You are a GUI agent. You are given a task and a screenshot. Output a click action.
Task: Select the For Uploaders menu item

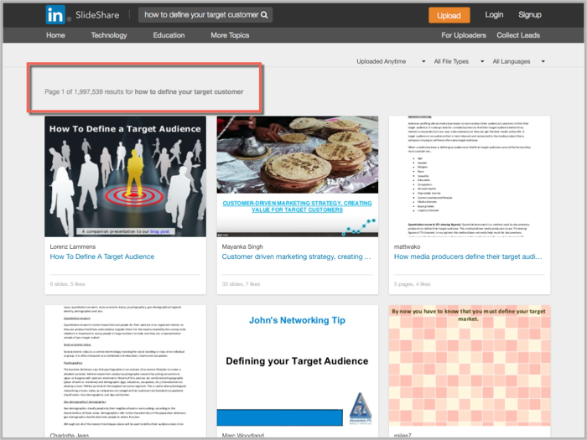464,35
